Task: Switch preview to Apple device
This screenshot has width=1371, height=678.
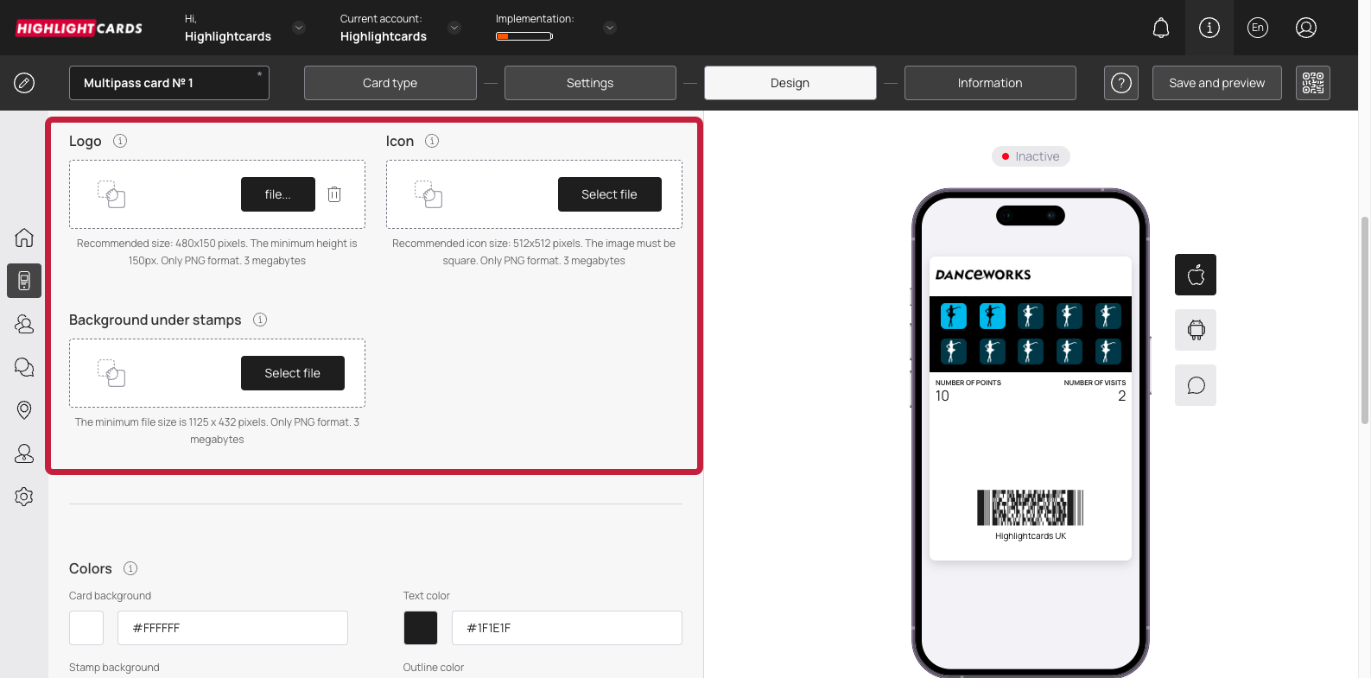Action: 1196,275
